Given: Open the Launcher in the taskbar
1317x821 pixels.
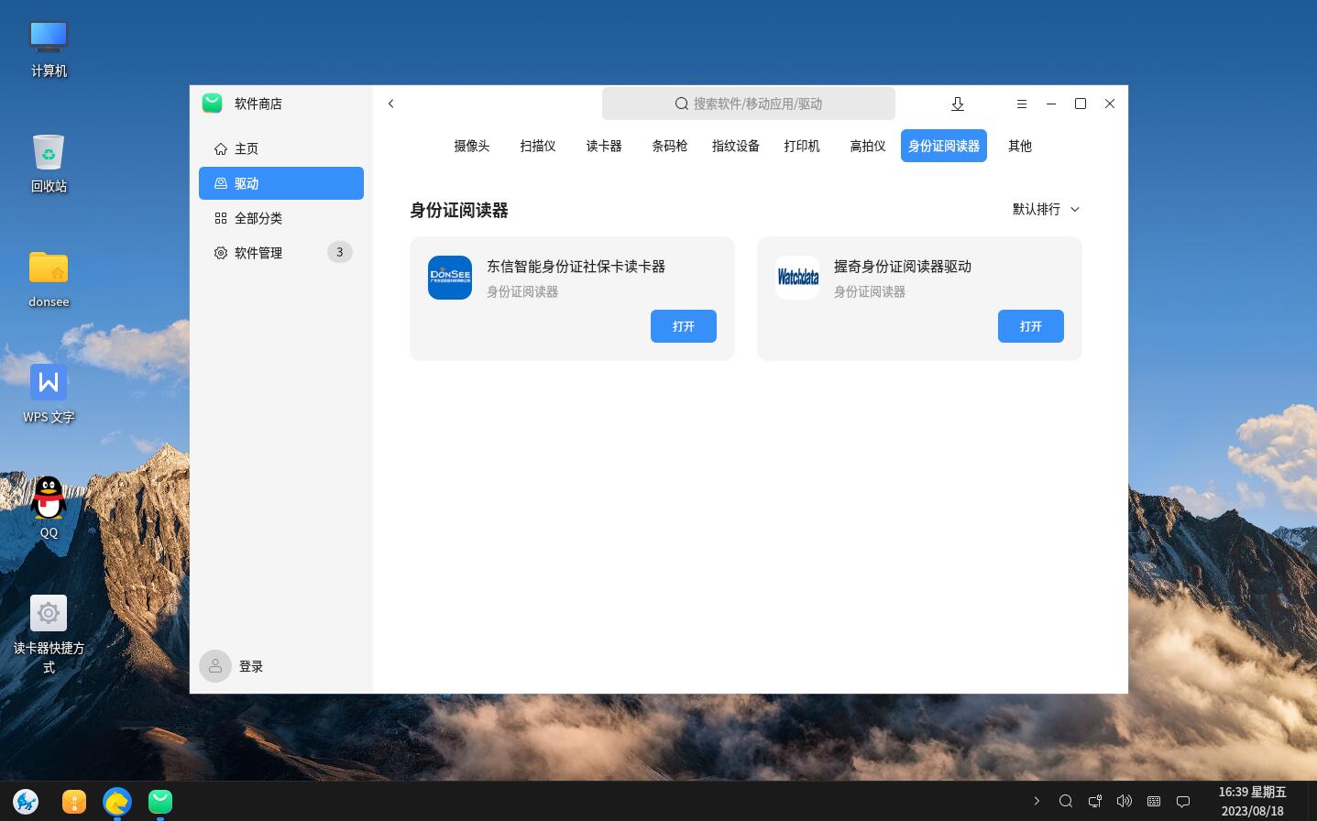Looking at the screenshot, I should [26, 802].
